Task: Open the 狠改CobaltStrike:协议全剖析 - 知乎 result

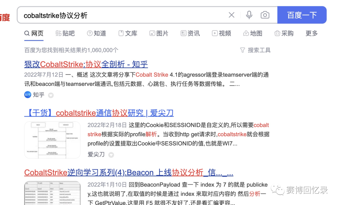Action: (86, 64)
